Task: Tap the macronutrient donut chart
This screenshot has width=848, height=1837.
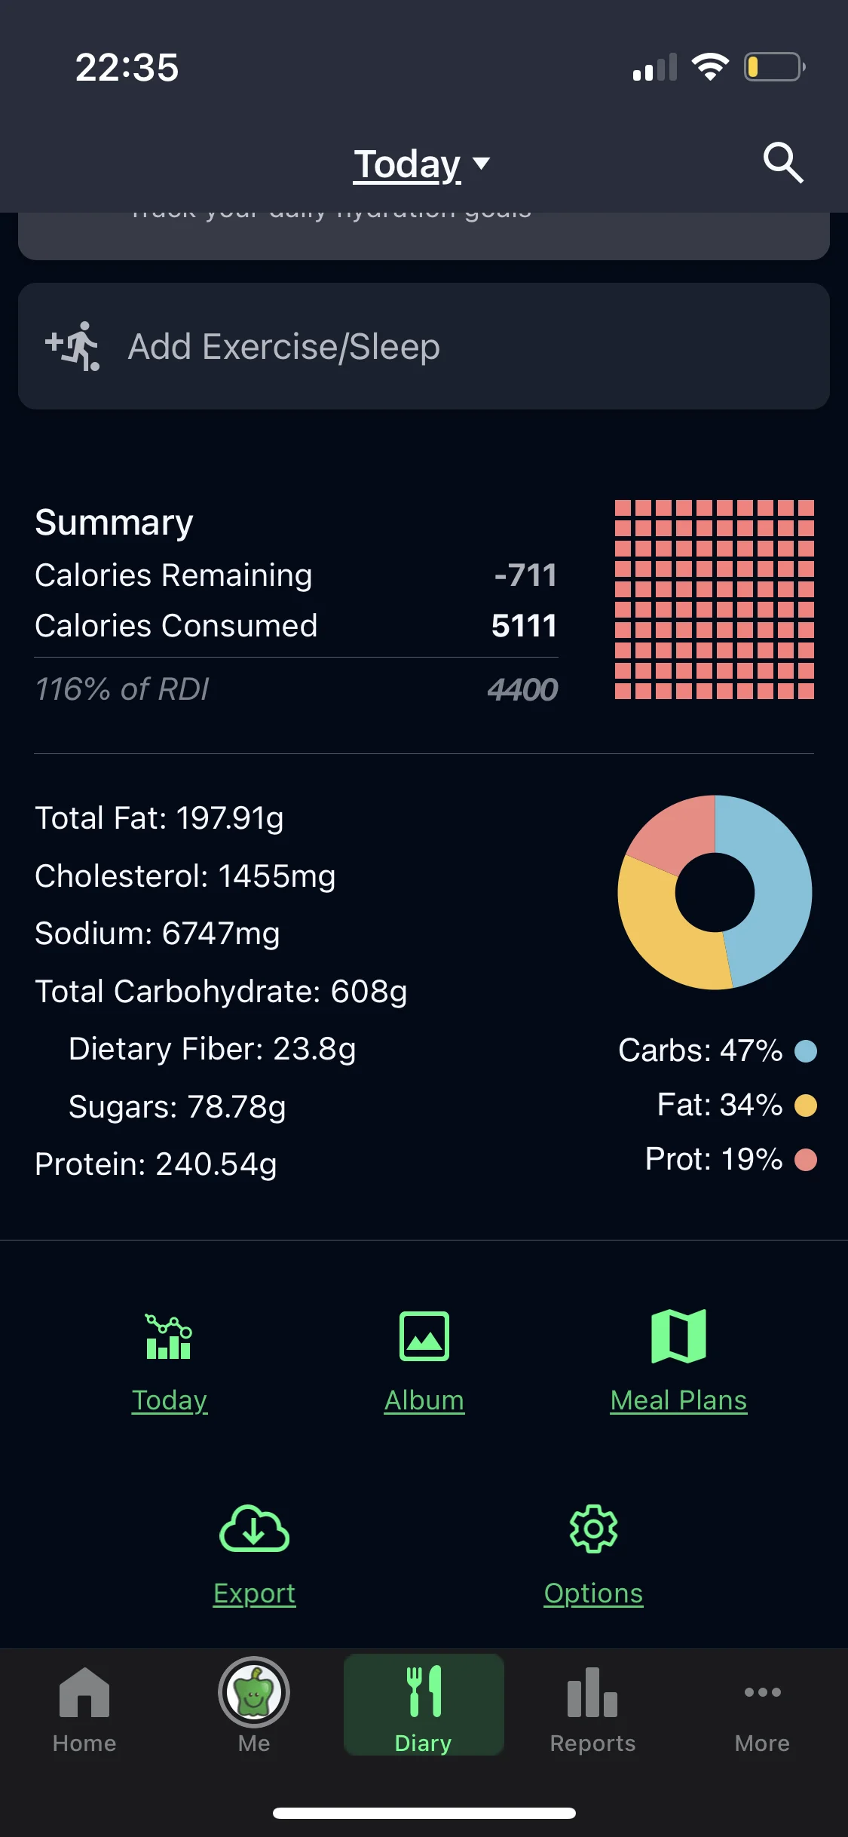Action: tap(715, 892)
